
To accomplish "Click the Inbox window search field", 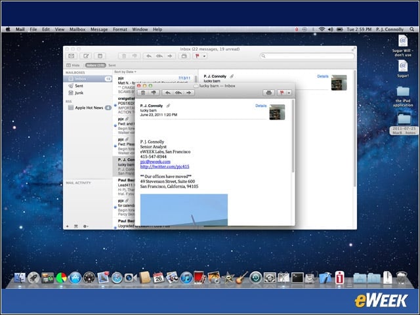I will pyautogui.click(x=307, y=56).
